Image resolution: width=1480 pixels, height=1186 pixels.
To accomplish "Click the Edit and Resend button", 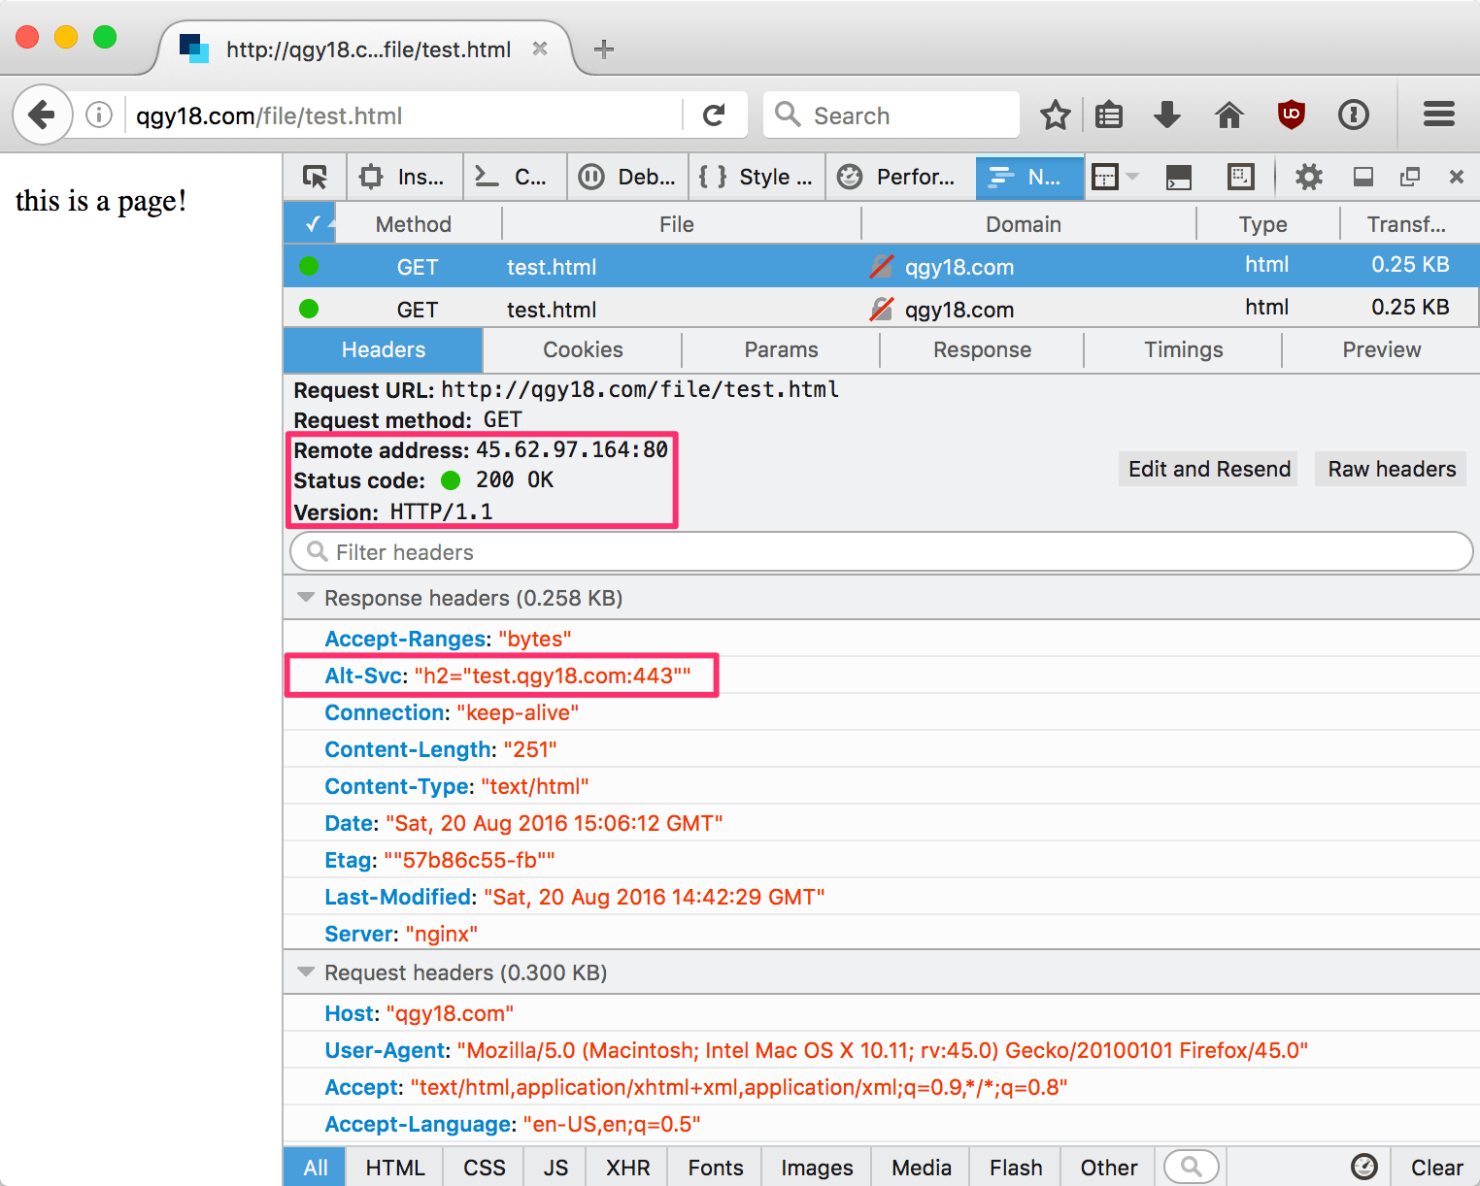I will (1208, 469).
